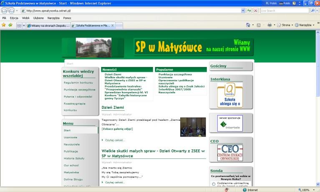
Task: Switch to the Witamy na stronach Zespołu tab
Action: coord(48,25)
